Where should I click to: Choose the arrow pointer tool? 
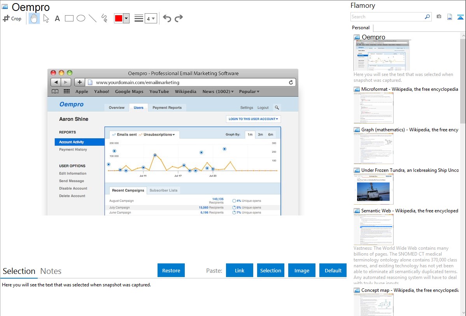[46, 18]
